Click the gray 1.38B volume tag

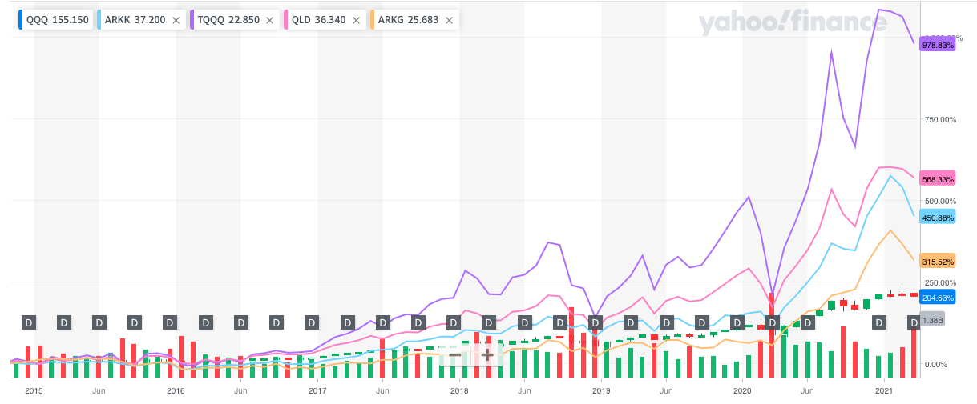tap(932, 320)
